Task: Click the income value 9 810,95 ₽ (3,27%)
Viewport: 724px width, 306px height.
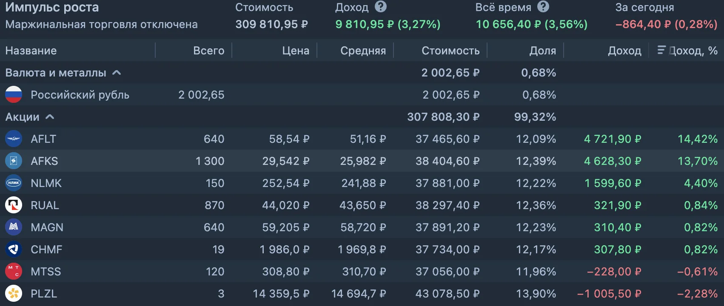Action: [388, 24]
